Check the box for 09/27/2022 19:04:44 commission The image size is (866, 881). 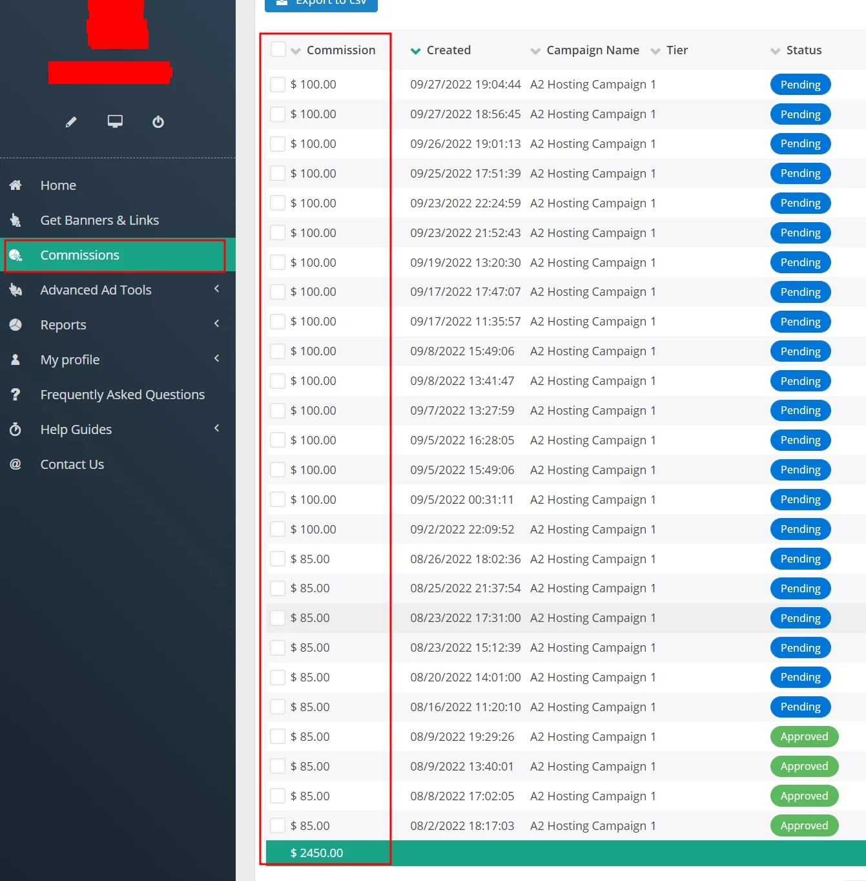(278, 85)
